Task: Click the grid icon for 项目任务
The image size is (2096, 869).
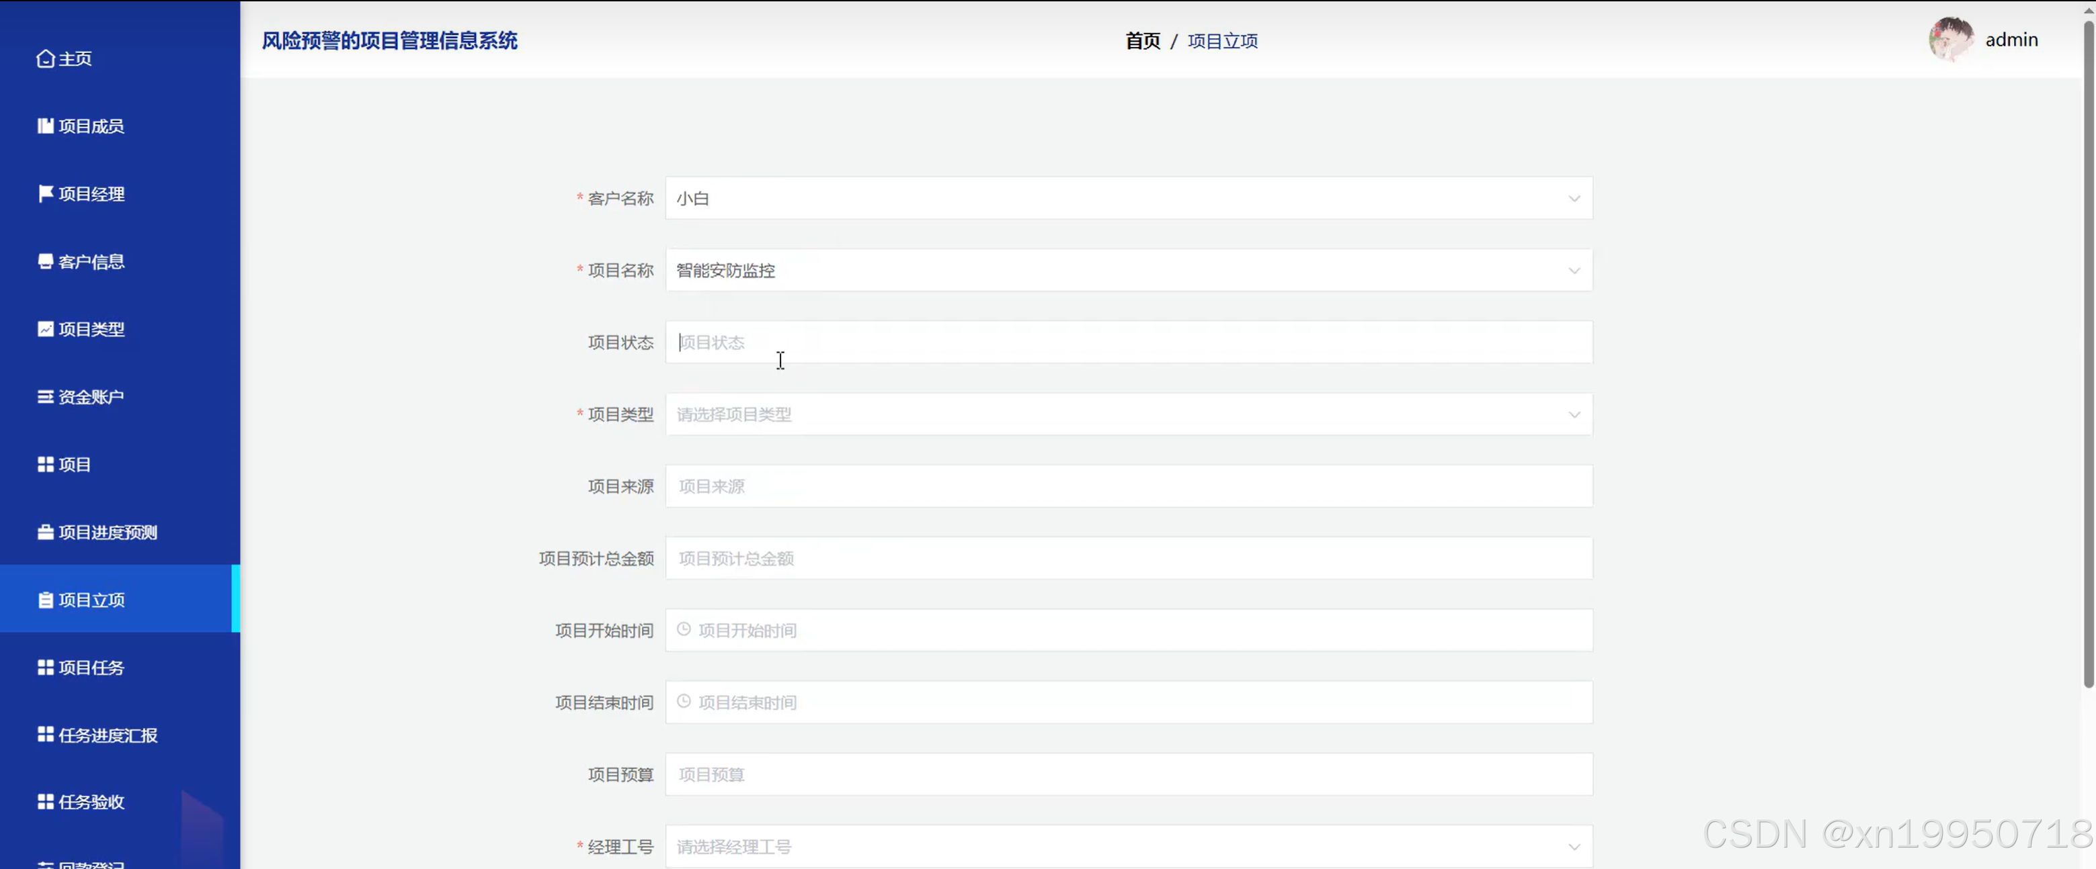Action: coord(46,668)
